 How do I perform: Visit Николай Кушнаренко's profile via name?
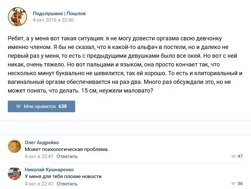49,170
